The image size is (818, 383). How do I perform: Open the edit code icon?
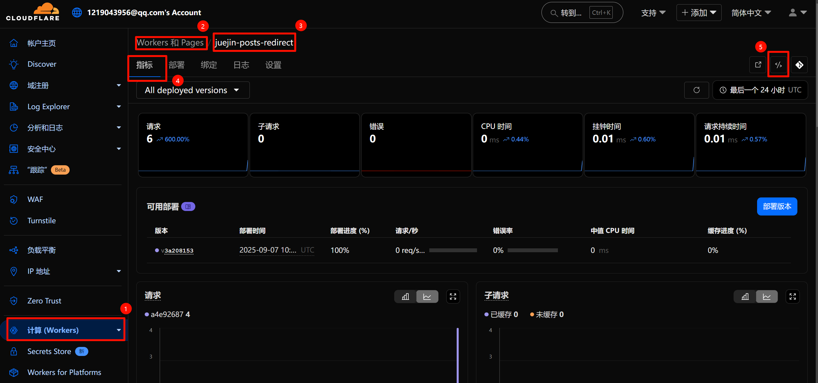pos(778,65)
